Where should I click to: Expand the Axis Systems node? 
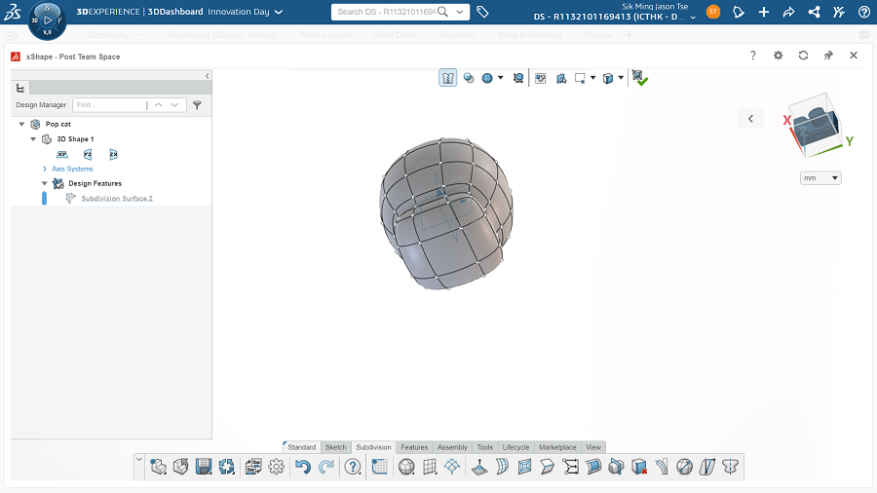click(45, 169)
